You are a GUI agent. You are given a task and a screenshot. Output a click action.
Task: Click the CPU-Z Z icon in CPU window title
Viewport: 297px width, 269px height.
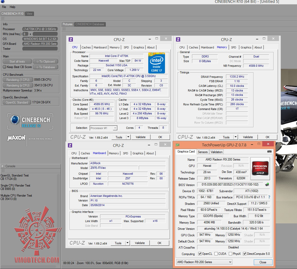coord(71,39)
